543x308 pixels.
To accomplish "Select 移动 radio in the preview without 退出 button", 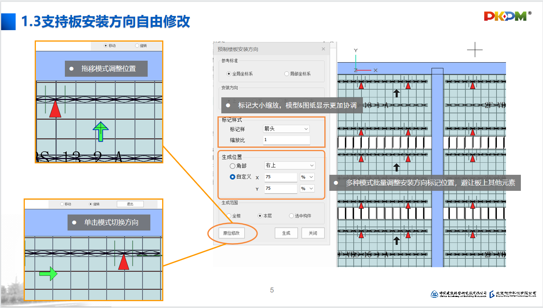I will (106, 45).
